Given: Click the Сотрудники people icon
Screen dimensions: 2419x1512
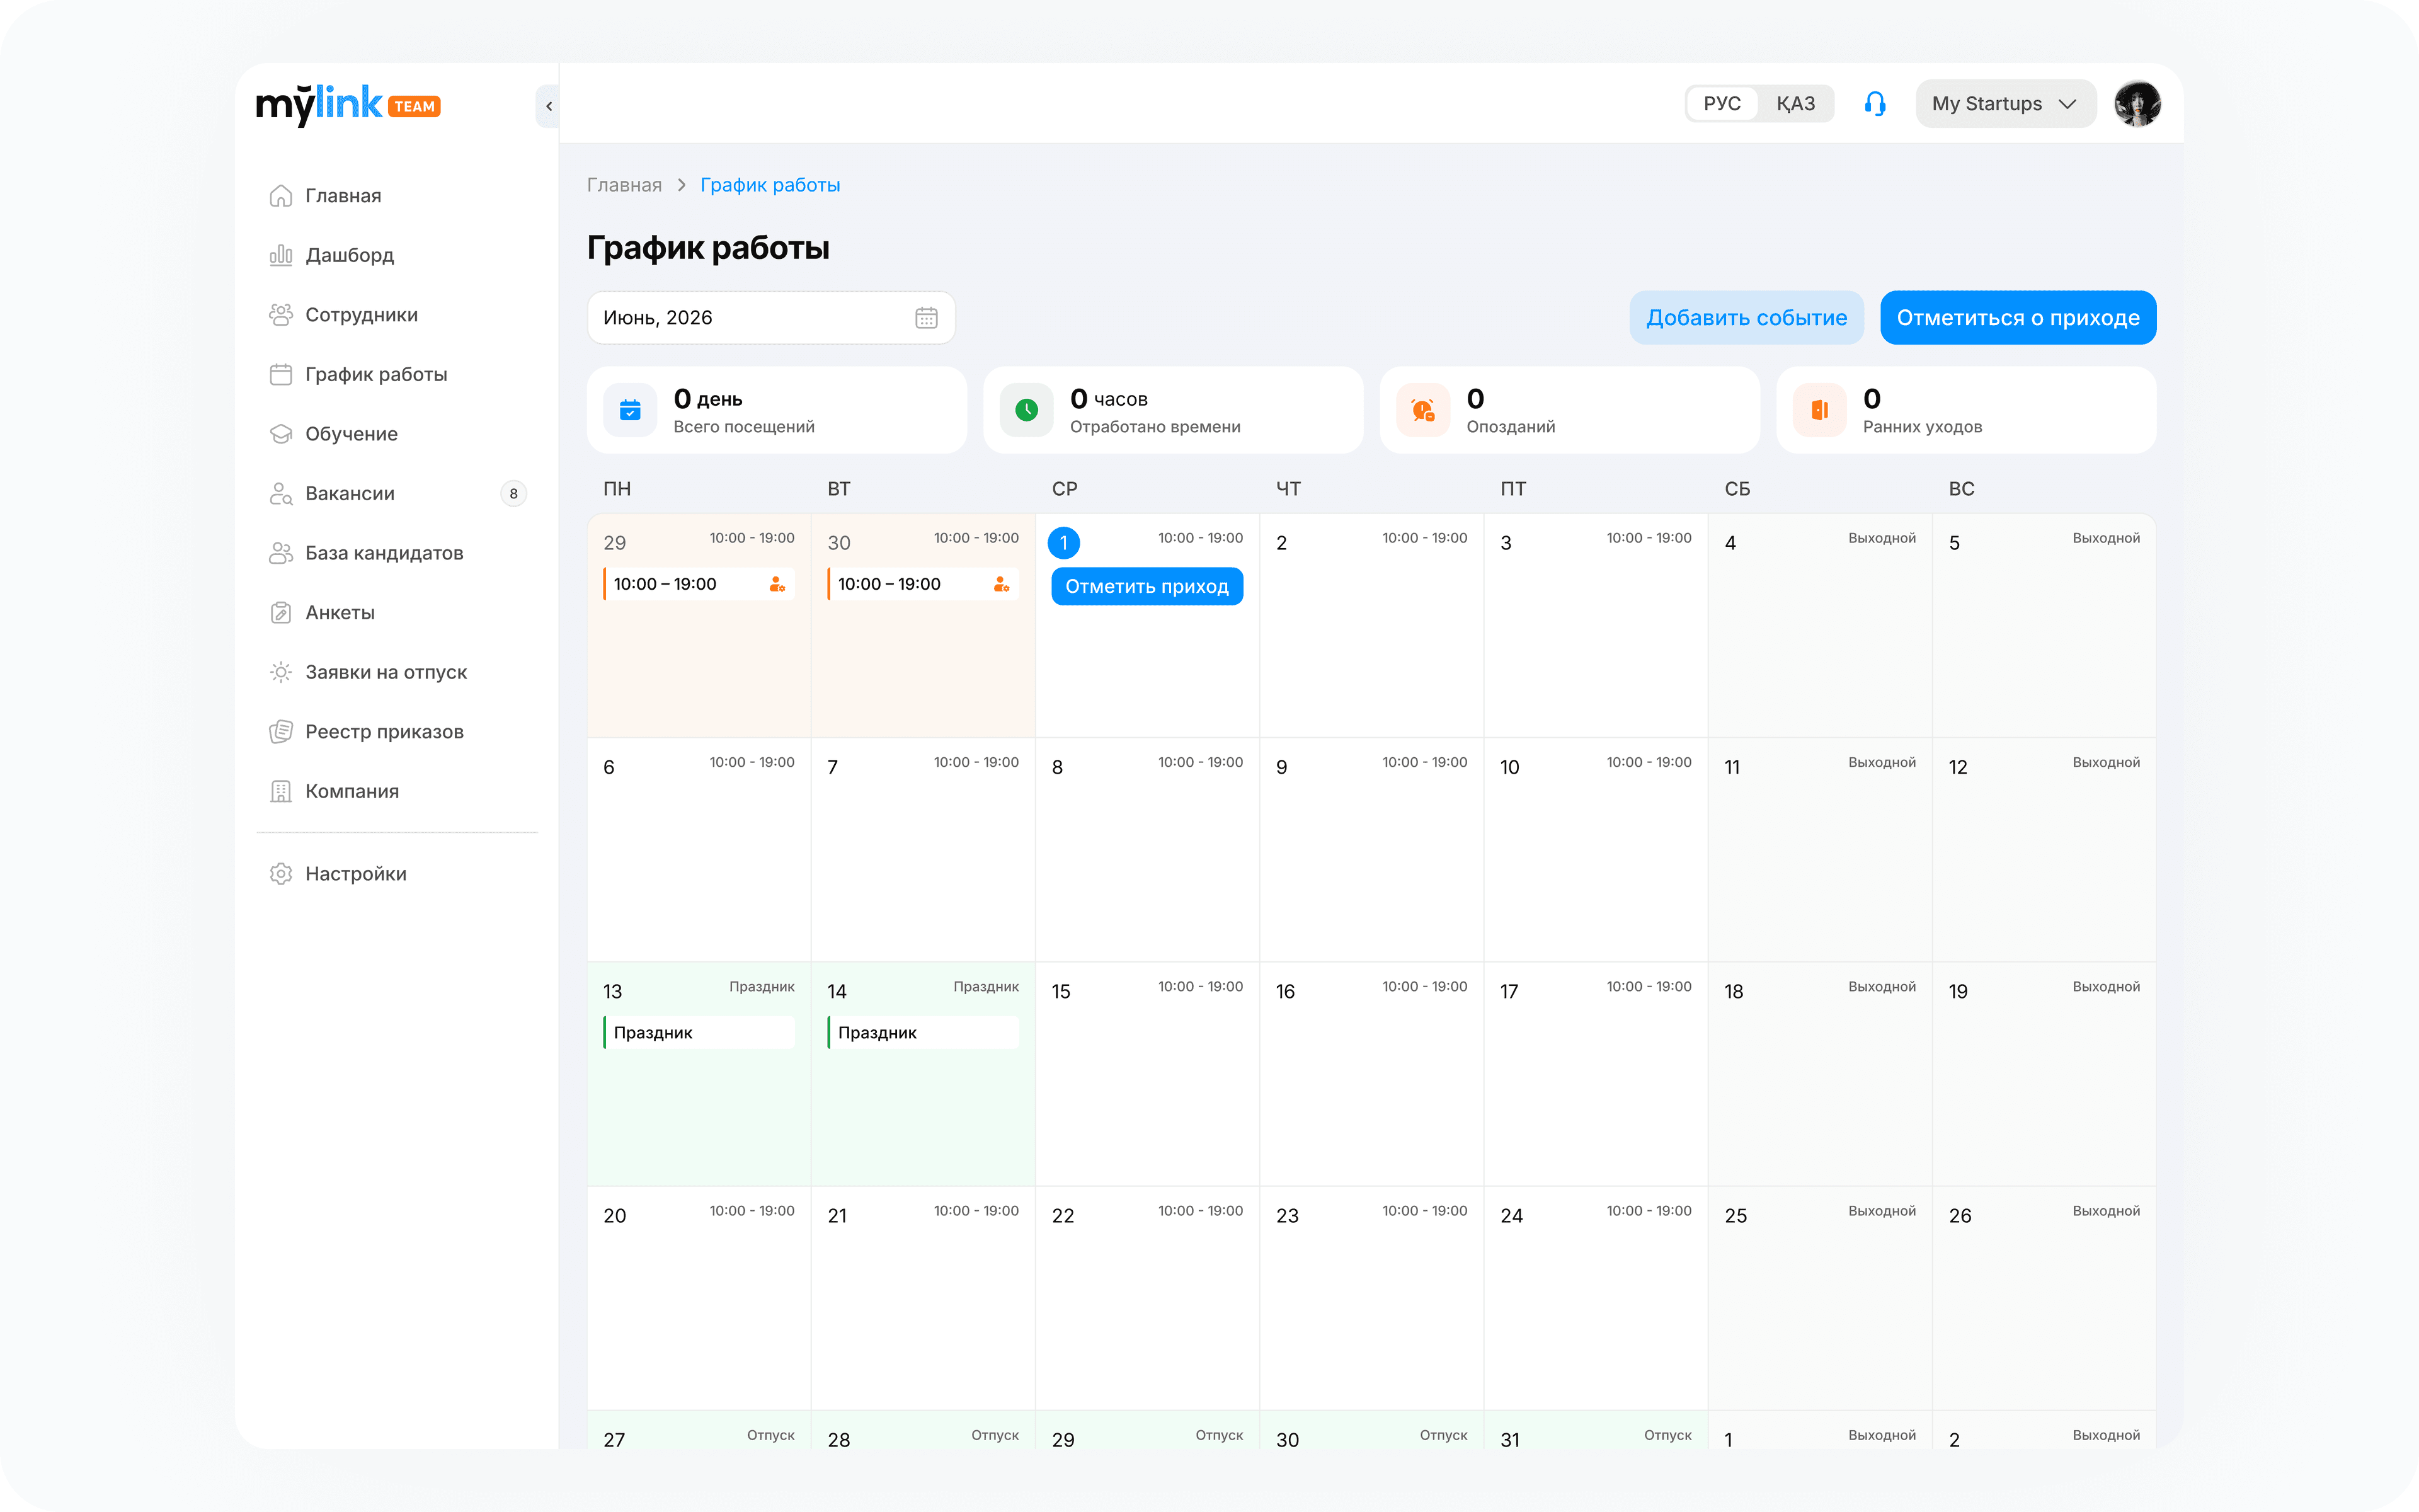Looking at the screenshot, I should pyautogui.click(x=281, y=315).
